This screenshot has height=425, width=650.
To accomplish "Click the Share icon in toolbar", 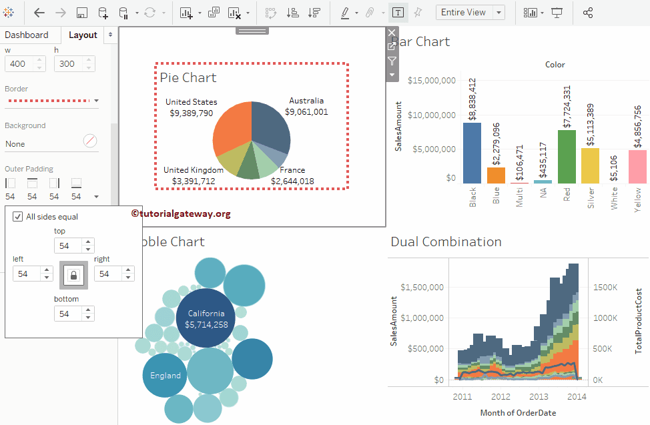I will point(588,13).
